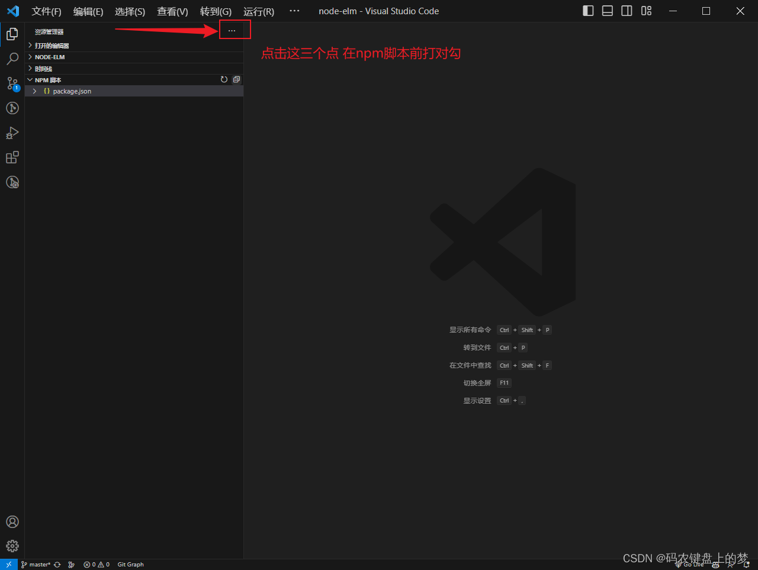
Task: Open Git Graph from status bar
Action: click(130, 565)
